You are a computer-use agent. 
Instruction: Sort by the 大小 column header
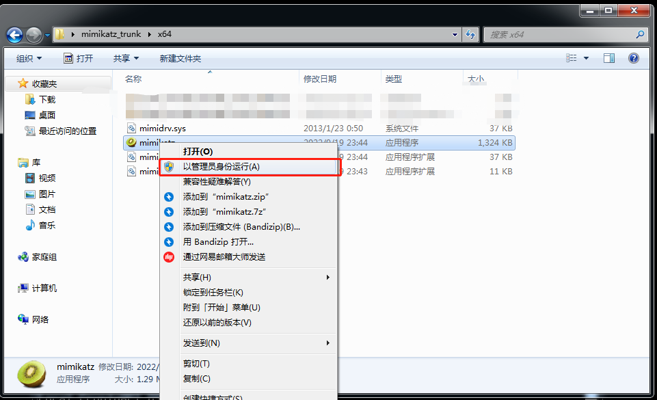point(476,79)
